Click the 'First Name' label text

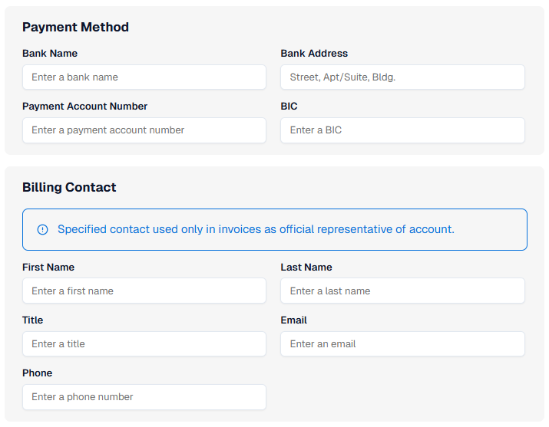48,268
